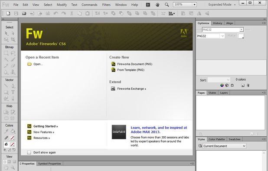
Task: Switch to the Symbol Properties tab
Action: coord(49,164)
